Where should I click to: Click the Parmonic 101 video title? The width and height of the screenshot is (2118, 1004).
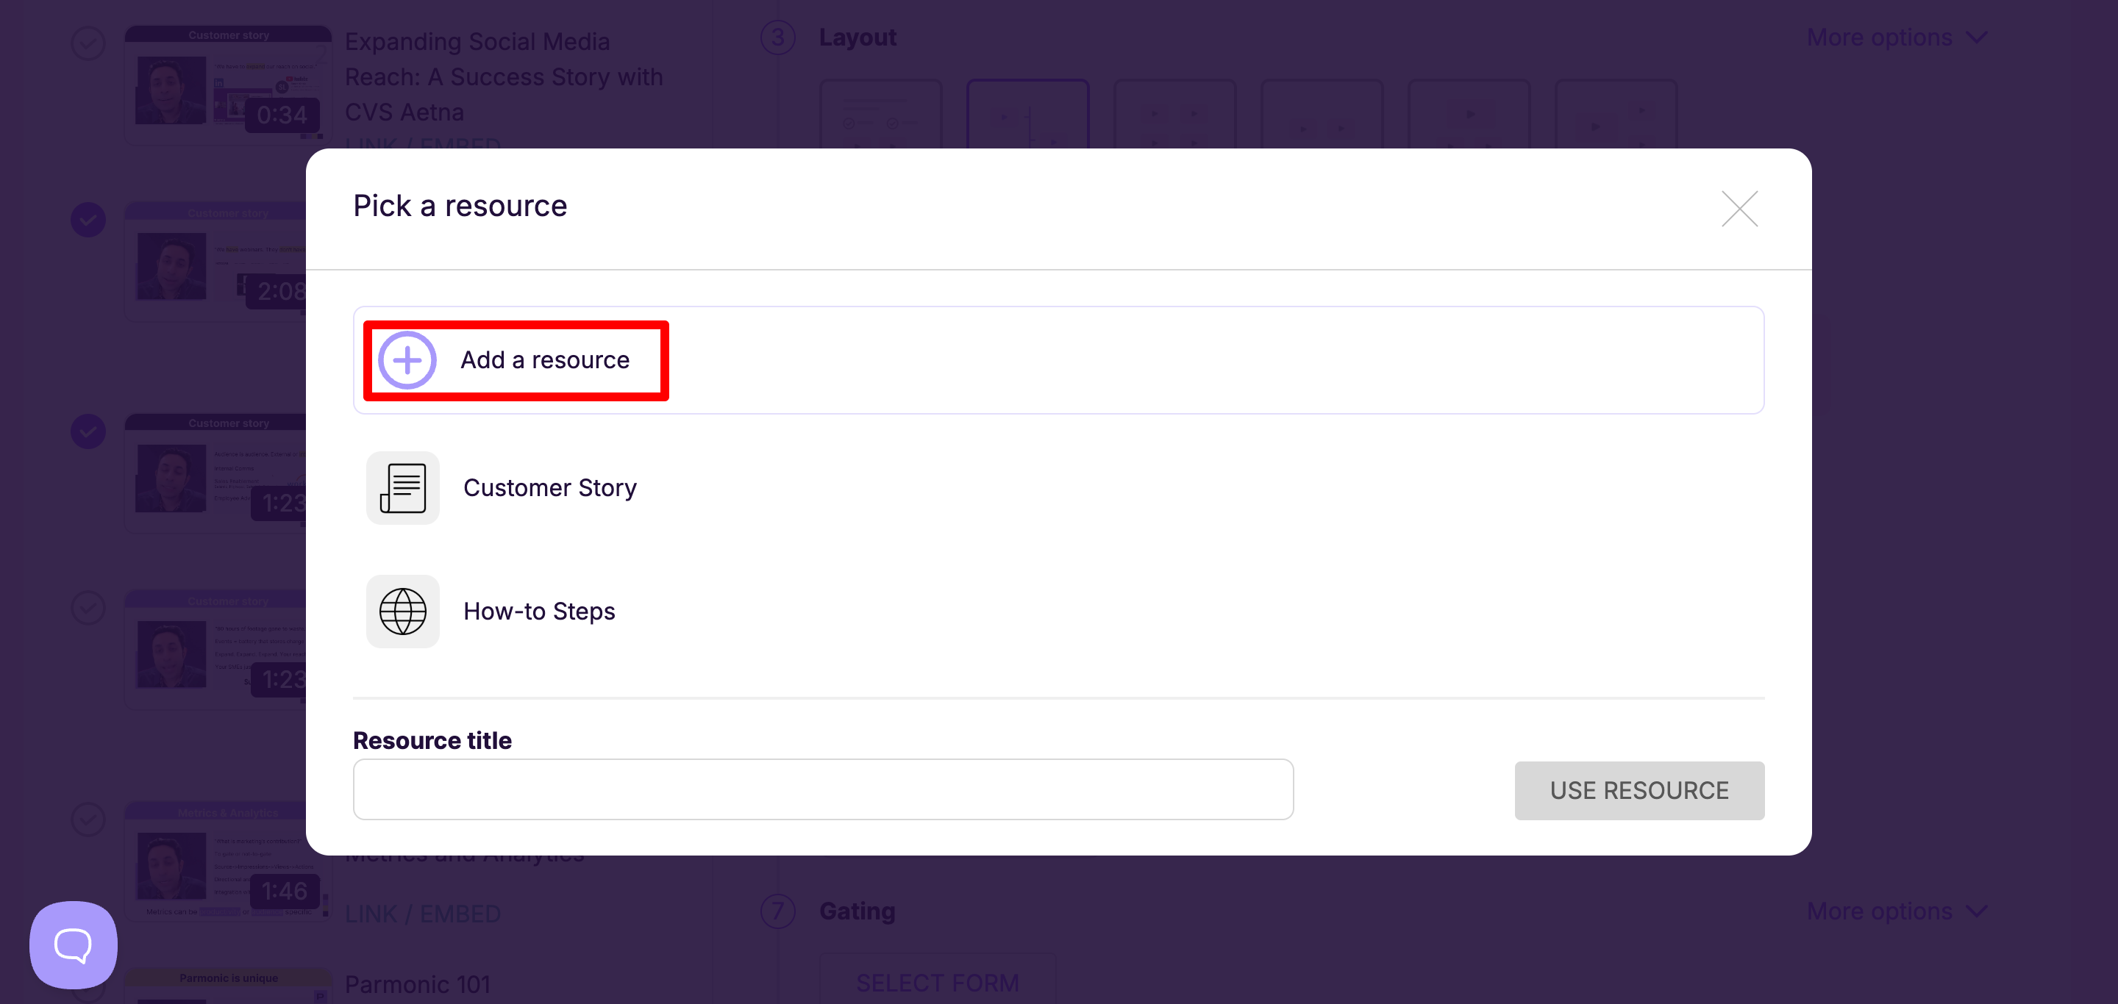(418, 984)
